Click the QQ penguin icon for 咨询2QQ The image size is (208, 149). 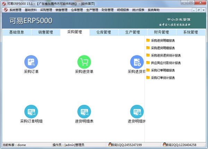click(165, 144)
